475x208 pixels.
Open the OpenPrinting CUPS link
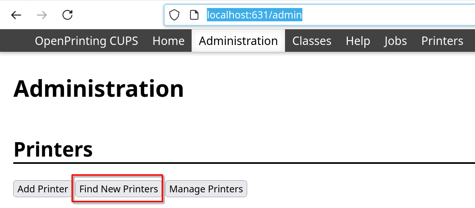[x=86, y=41]
